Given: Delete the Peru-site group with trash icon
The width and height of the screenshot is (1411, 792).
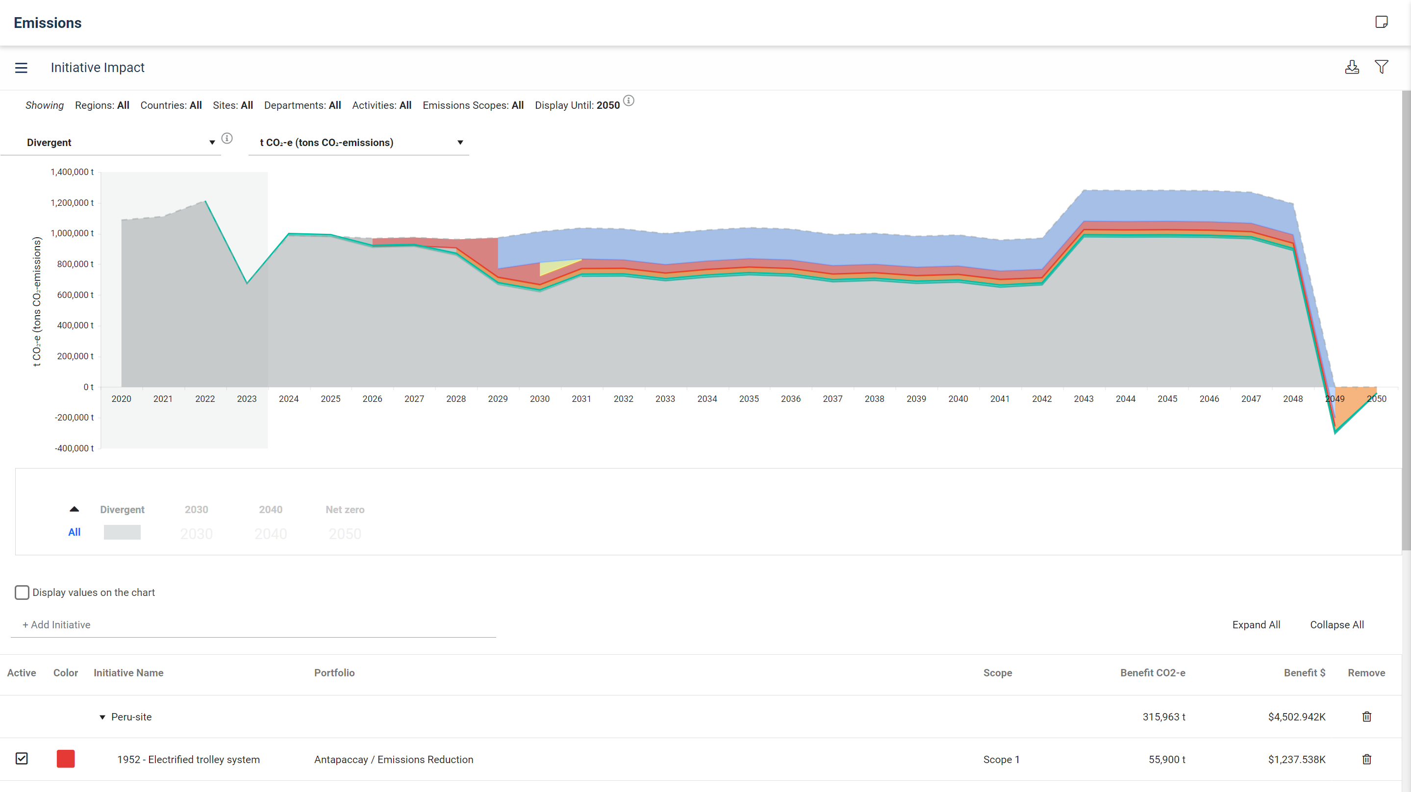Looking at the screenshot, I should pos(1367,717).
